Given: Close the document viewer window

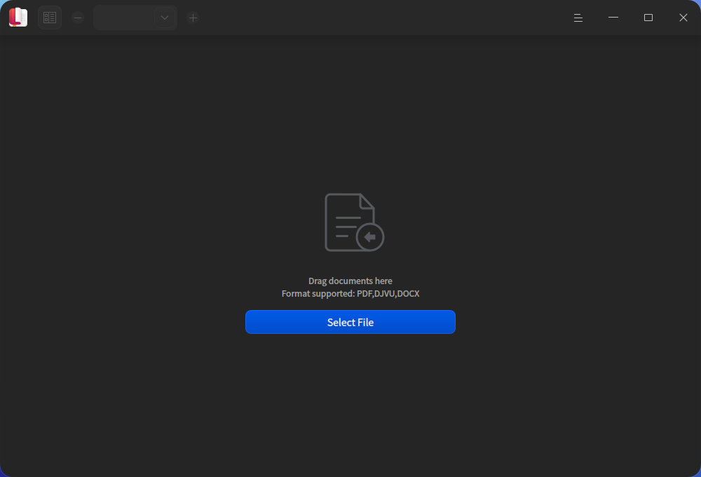Looking at the screenshot, I should click(683, 18).
